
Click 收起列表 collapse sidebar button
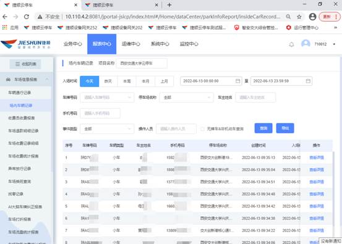[x=25, y=64]
